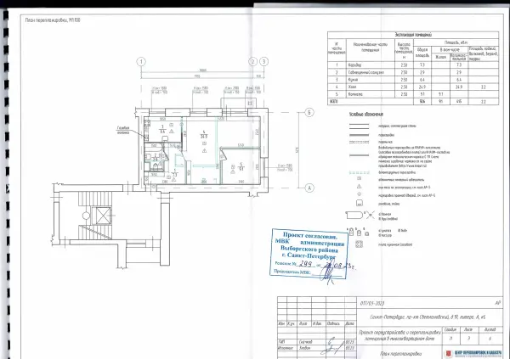Viewport: 510px width, 359px height.
Task: Click the elevator shaft symbol in the stairwell
Action: (x=102, y=216)
